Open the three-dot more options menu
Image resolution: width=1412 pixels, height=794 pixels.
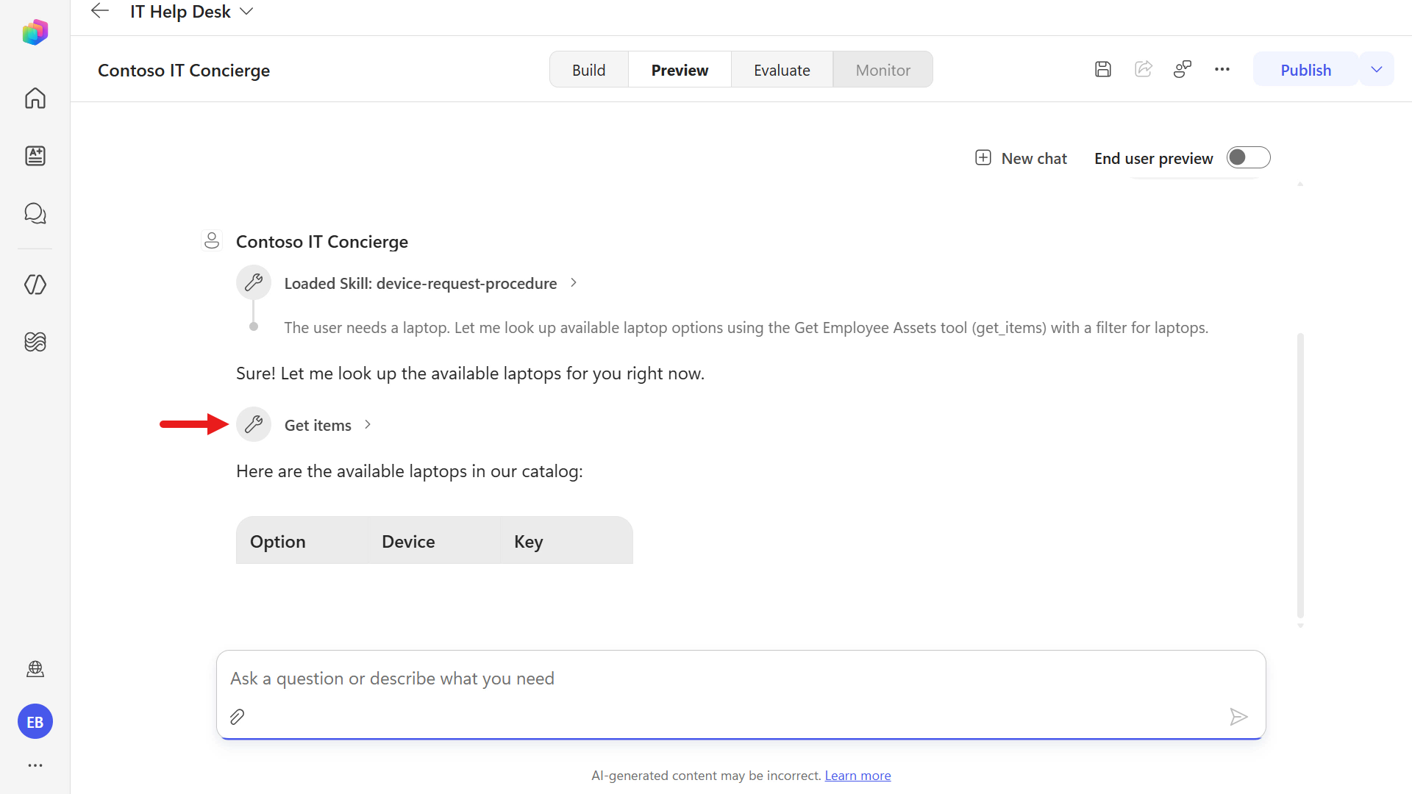point(1222,69)
